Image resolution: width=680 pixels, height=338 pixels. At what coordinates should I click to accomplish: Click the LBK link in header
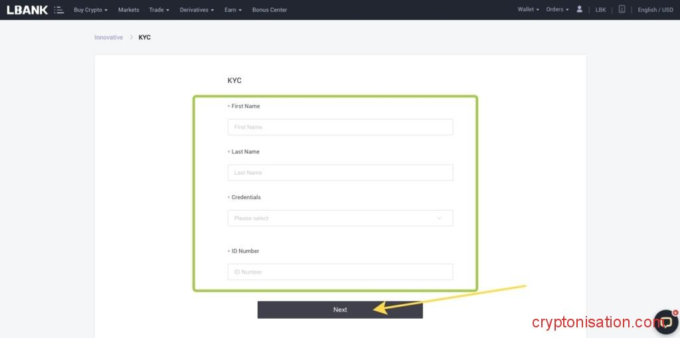pos(600,10)
